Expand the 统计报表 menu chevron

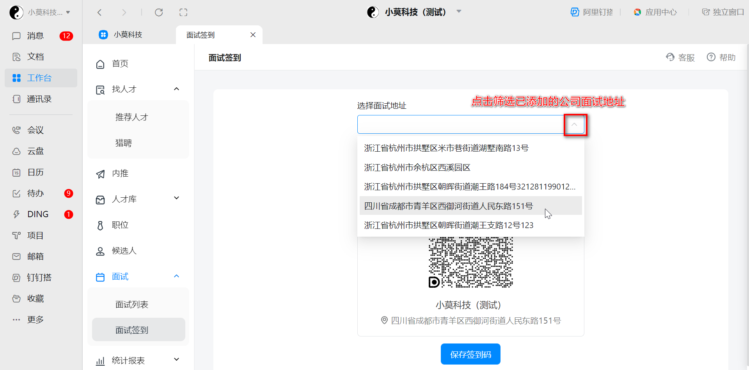[177, 359]
